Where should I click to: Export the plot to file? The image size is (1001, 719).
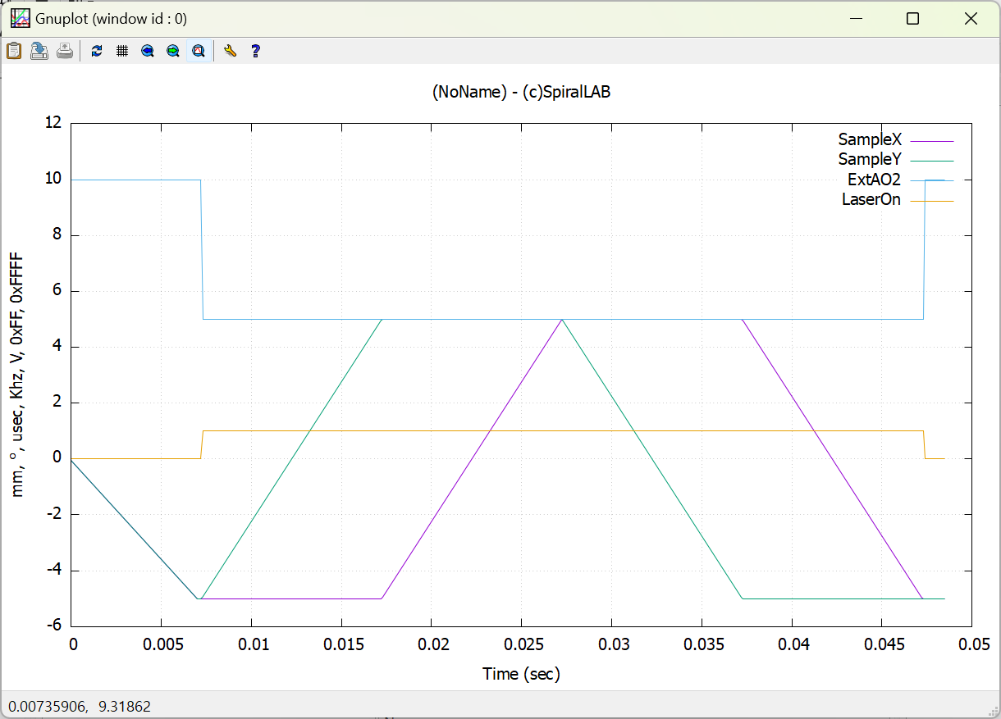(39, 51)
